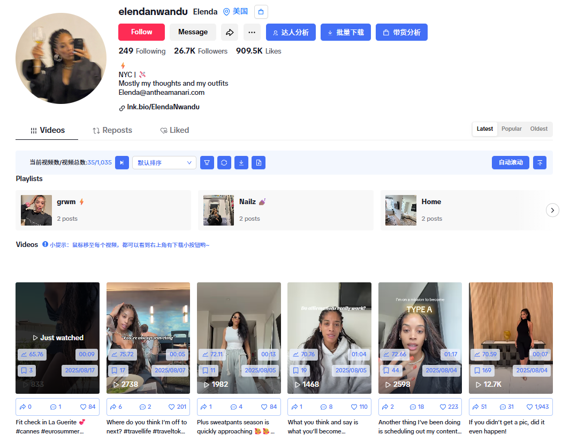Switch to the Reposts tab

(x=112, y=130)
